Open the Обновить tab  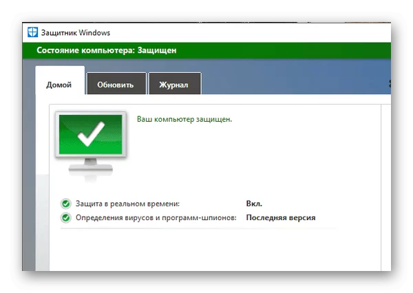tap(116, 85)
